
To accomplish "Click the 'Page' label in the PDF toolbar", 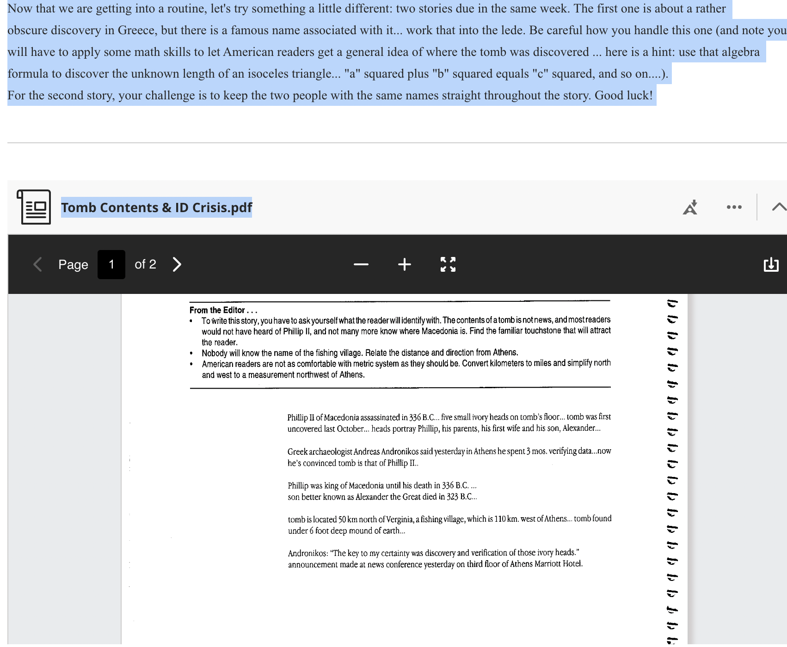I will pos(73,264).
